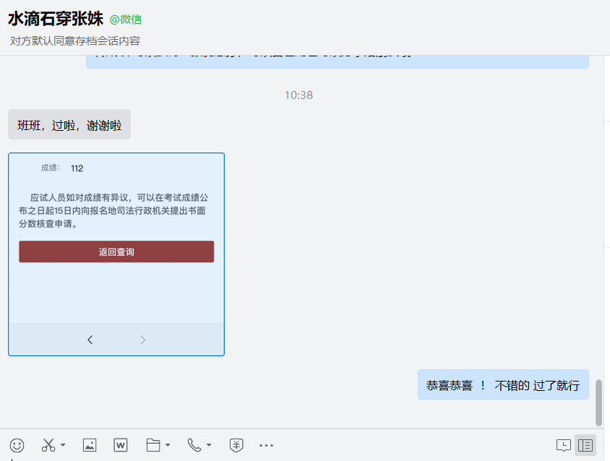Expand the screenshot options arrow
610x461 pixels.
[x=63, y=444]
